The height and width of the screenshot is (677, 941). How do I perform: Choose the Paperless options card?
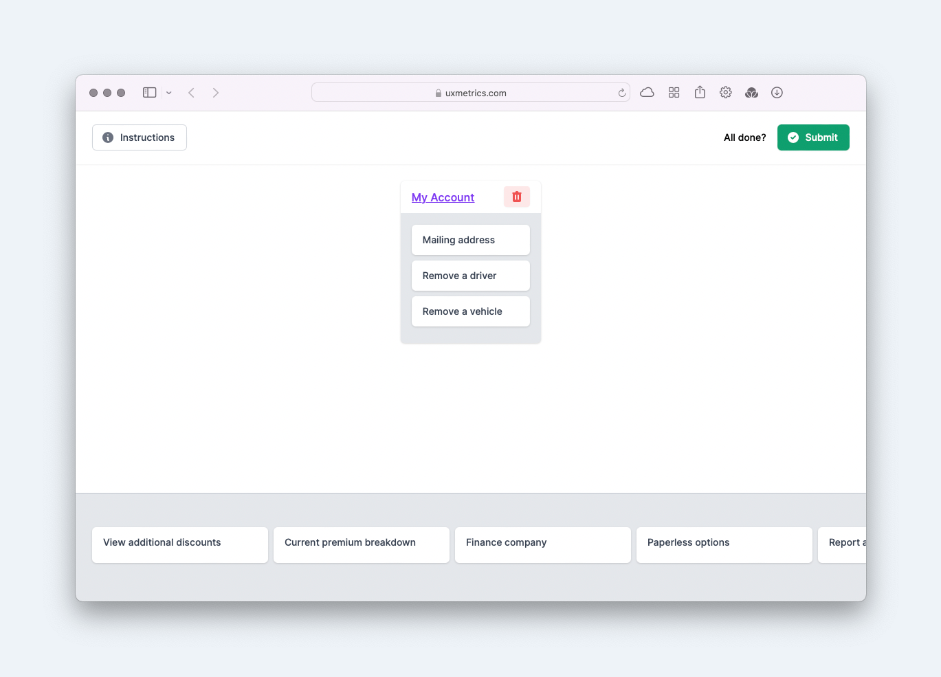724,545
